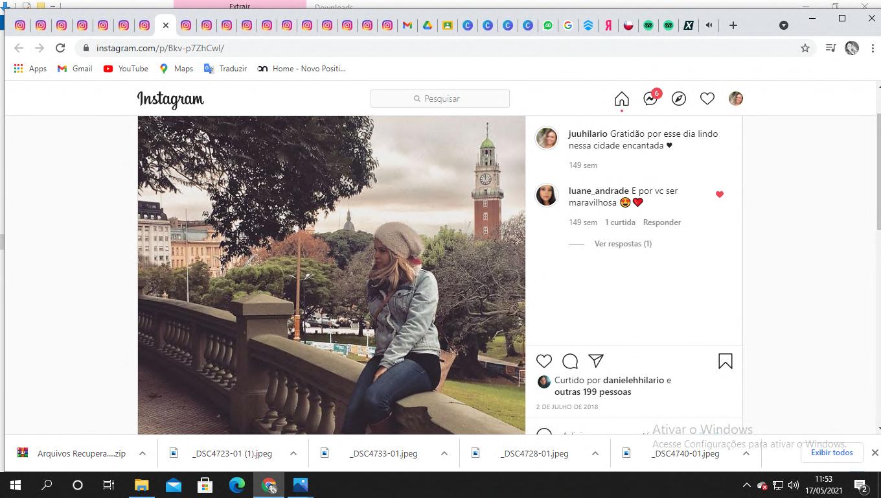Open juuhilario username link
The height and width of the screenshot is (498, 881).
pyautogui.click(x=588, y=134)
